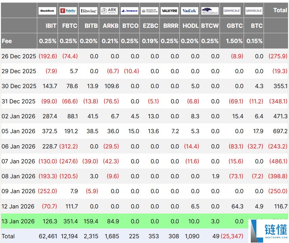The height and width of the screenshot is (243, 289).
Task: Click IBIT value (192.6) on 26 Dec
Action: coord(48,56)
